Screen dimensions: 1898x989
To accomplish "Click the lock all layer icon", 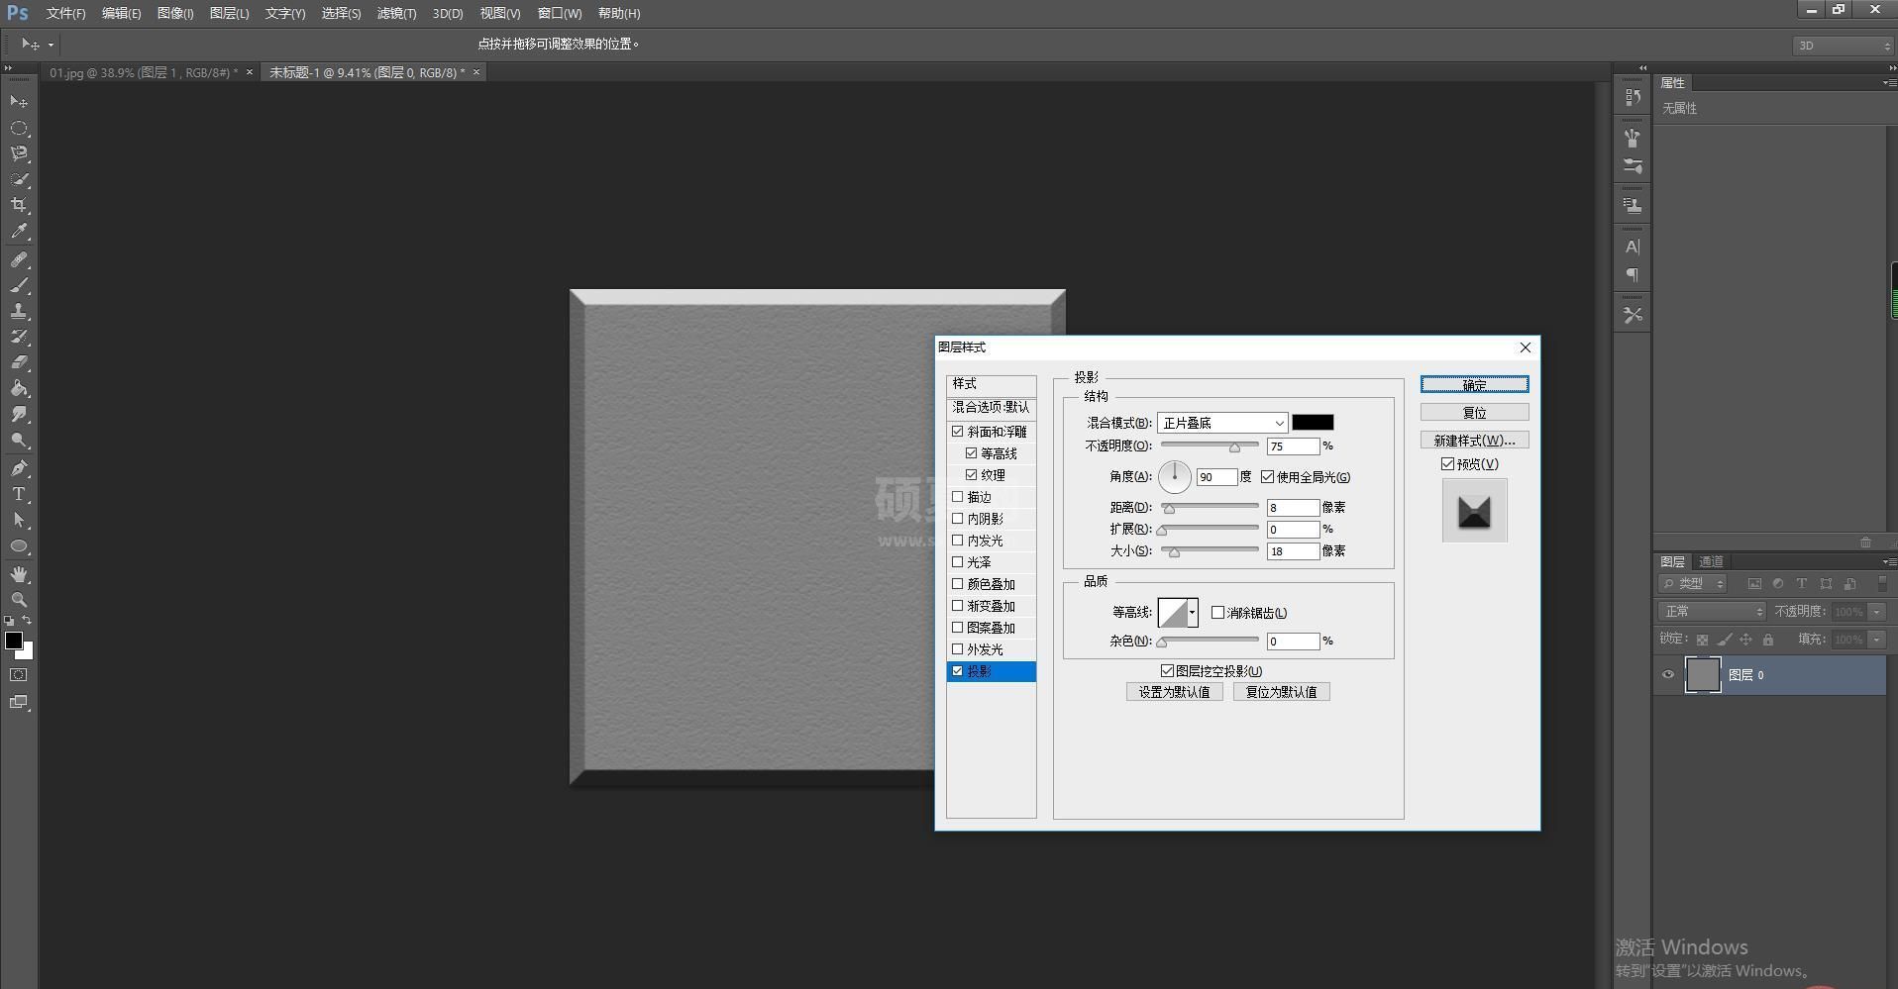I will (x=1768, y=640).
